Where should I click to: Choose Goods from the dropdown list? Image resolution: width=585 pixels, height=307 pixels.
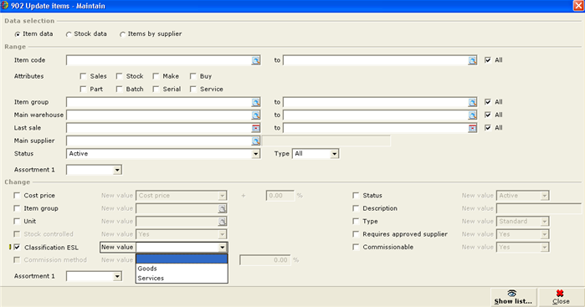pyautogui.click(x=182, y=269)
